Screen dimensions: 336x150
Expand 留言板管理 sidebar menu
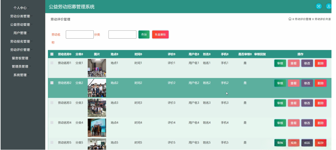click(21, 58)
